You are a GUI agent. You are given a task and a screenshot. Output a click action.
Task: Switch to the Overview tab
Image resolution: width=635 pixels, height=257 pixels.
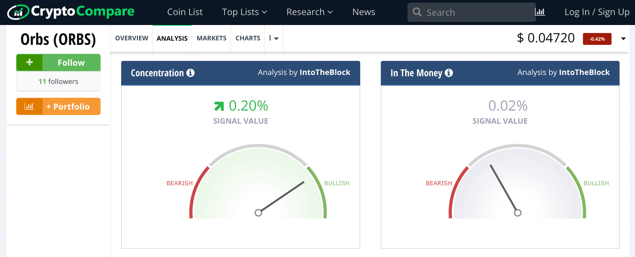tap(132, 38)
